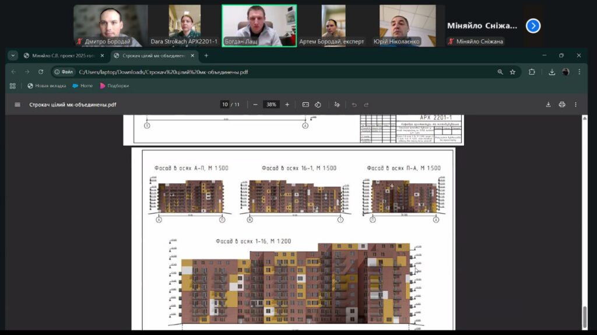
Task: Zoom in the PDF with the plus button
Action: pyautogui.click(x=287, y=104)
